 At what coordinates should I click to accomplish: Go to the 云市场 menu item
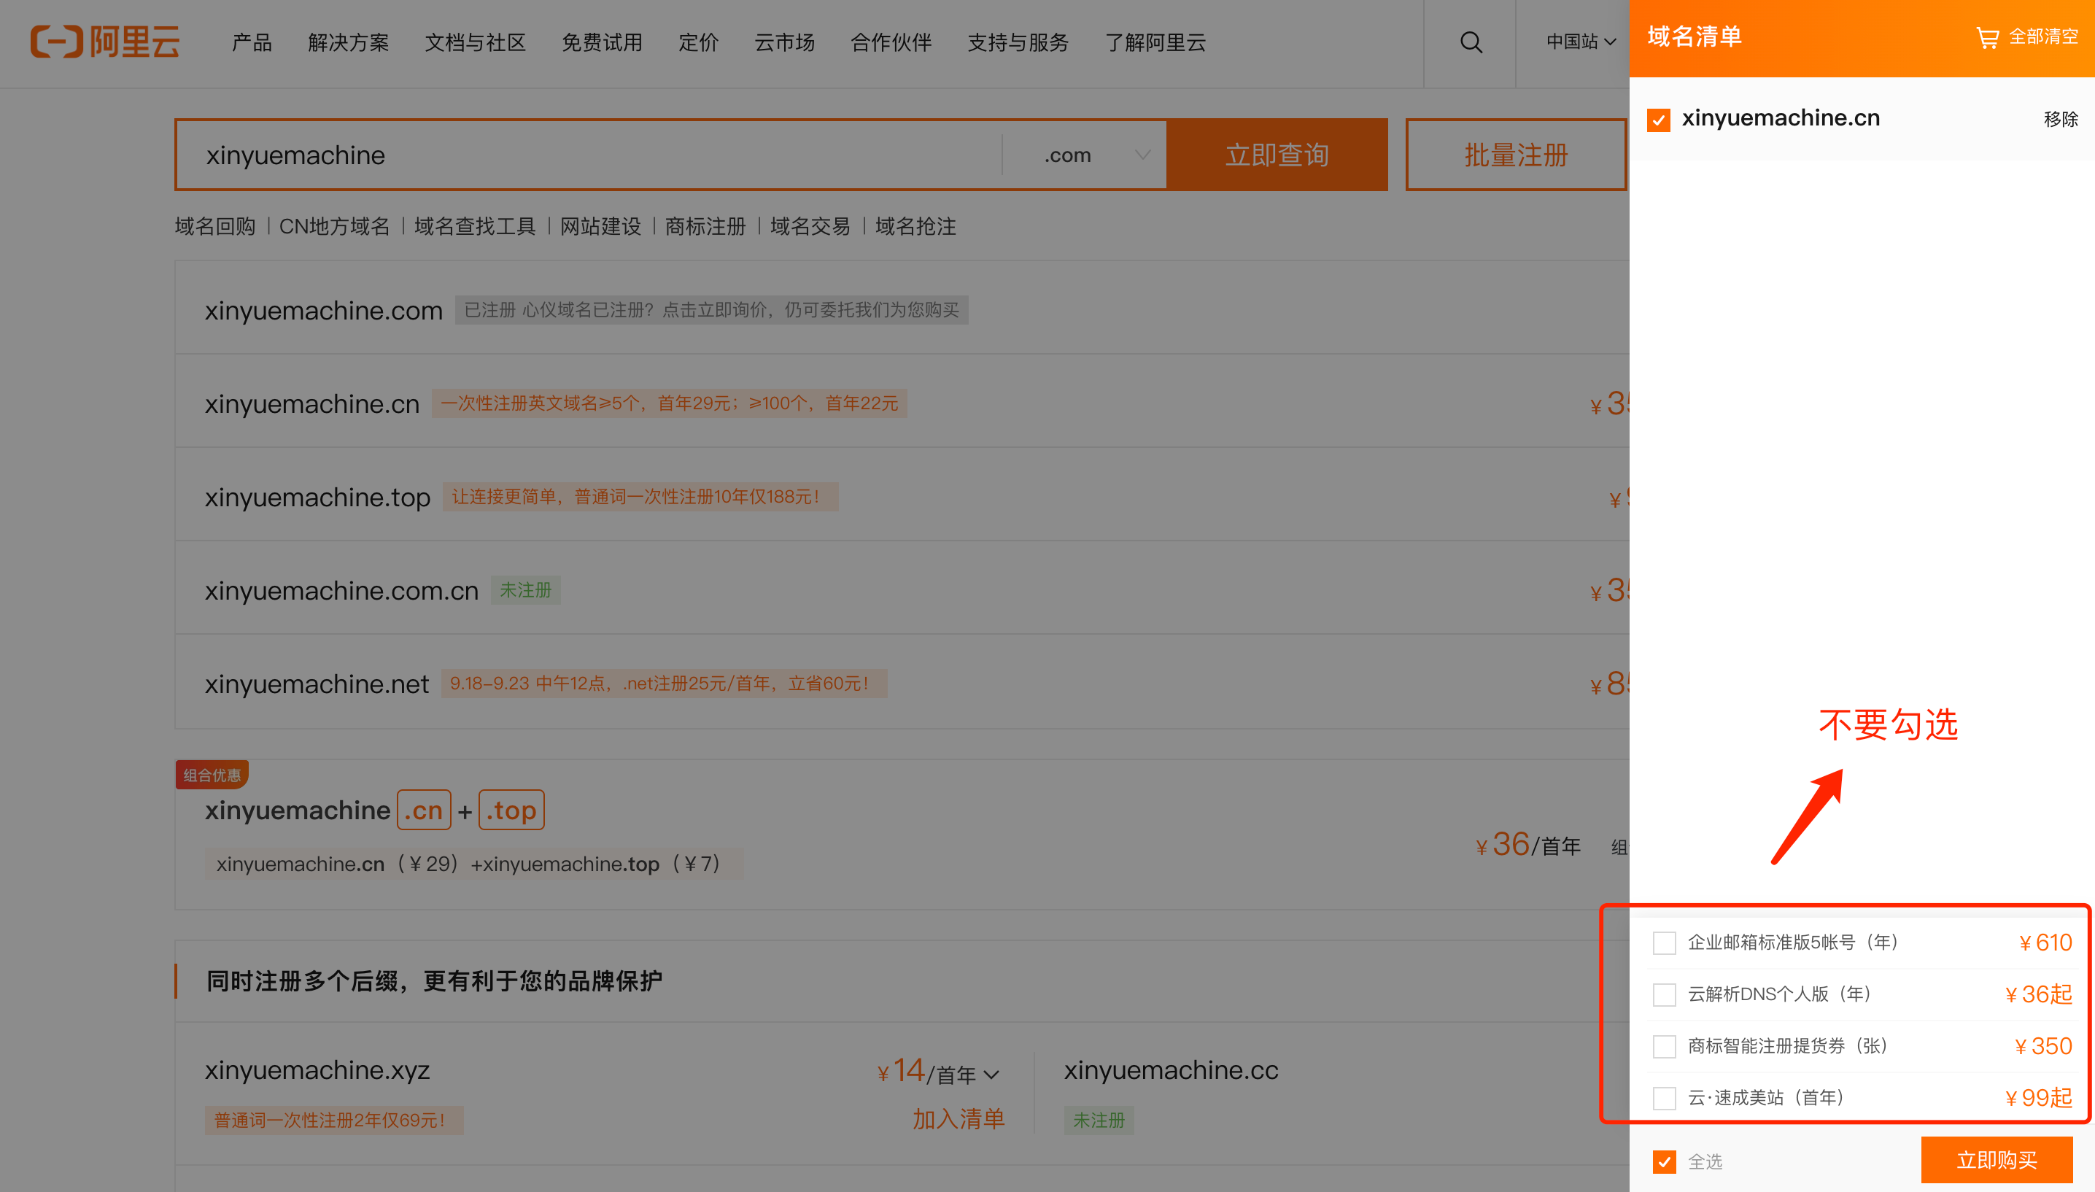[784, 42]
